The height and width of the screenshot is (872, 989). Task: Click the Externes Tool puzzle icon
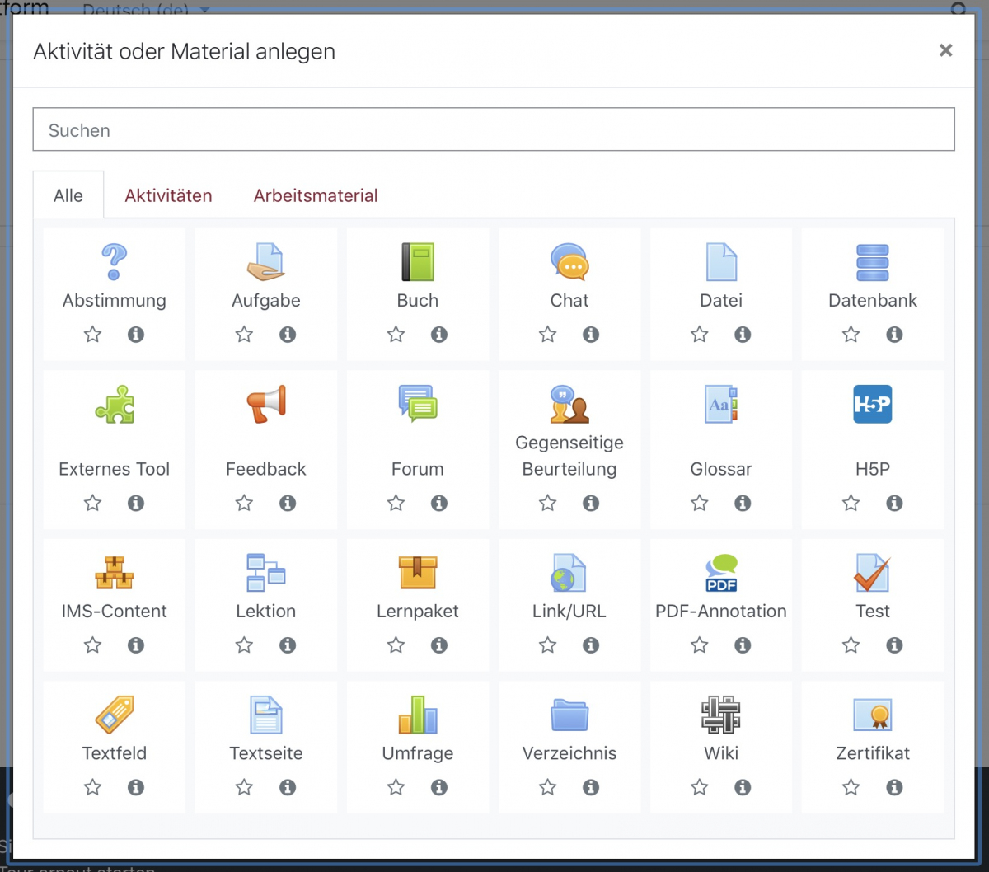pos(114,404)
